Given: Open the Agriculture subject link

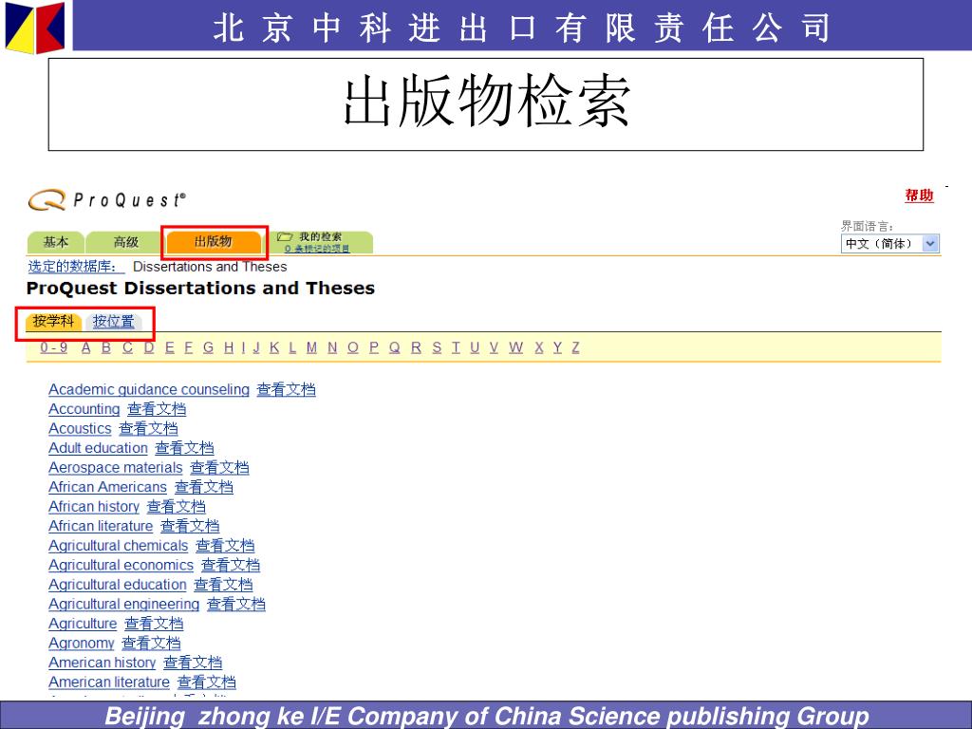Looking at the screenshot, I should (83, 624).
